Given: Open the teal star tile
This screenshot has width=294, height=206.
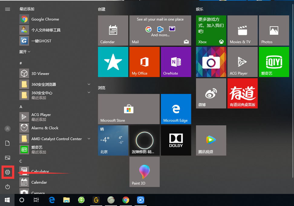Looking at the screenshot, I should click(113, 62).
